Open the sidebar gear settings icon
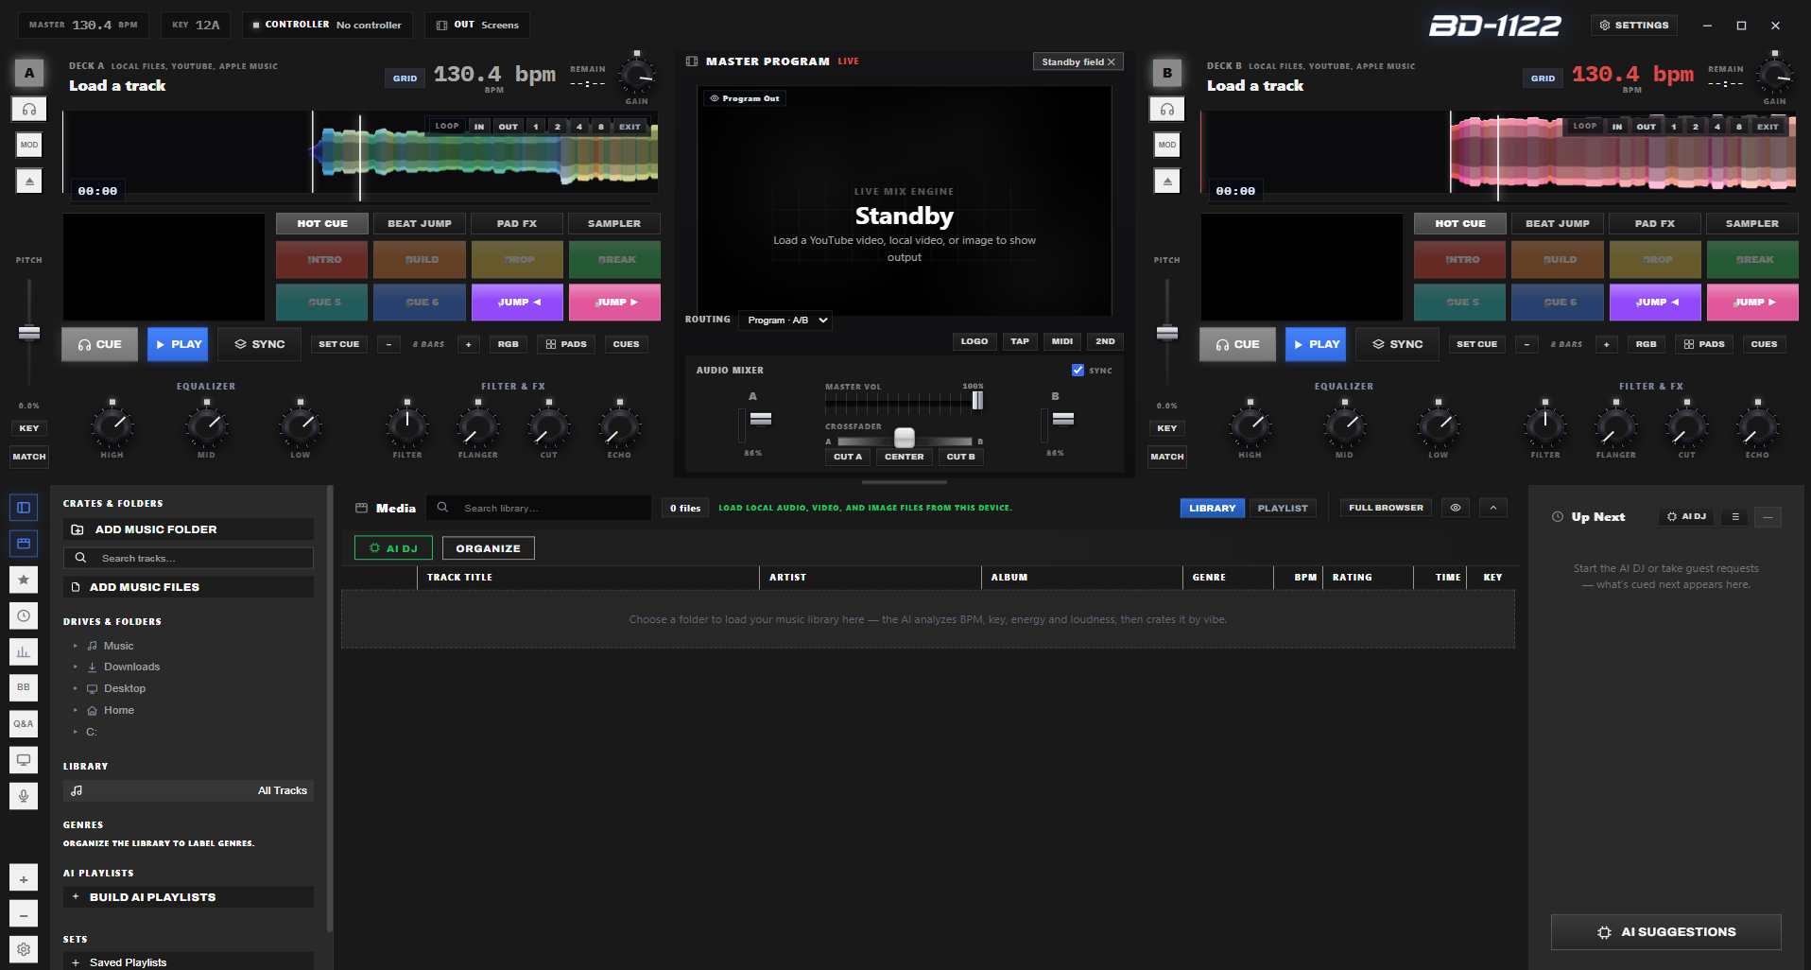The width and height of the screenshot is (1811, 970). point(24,949)
